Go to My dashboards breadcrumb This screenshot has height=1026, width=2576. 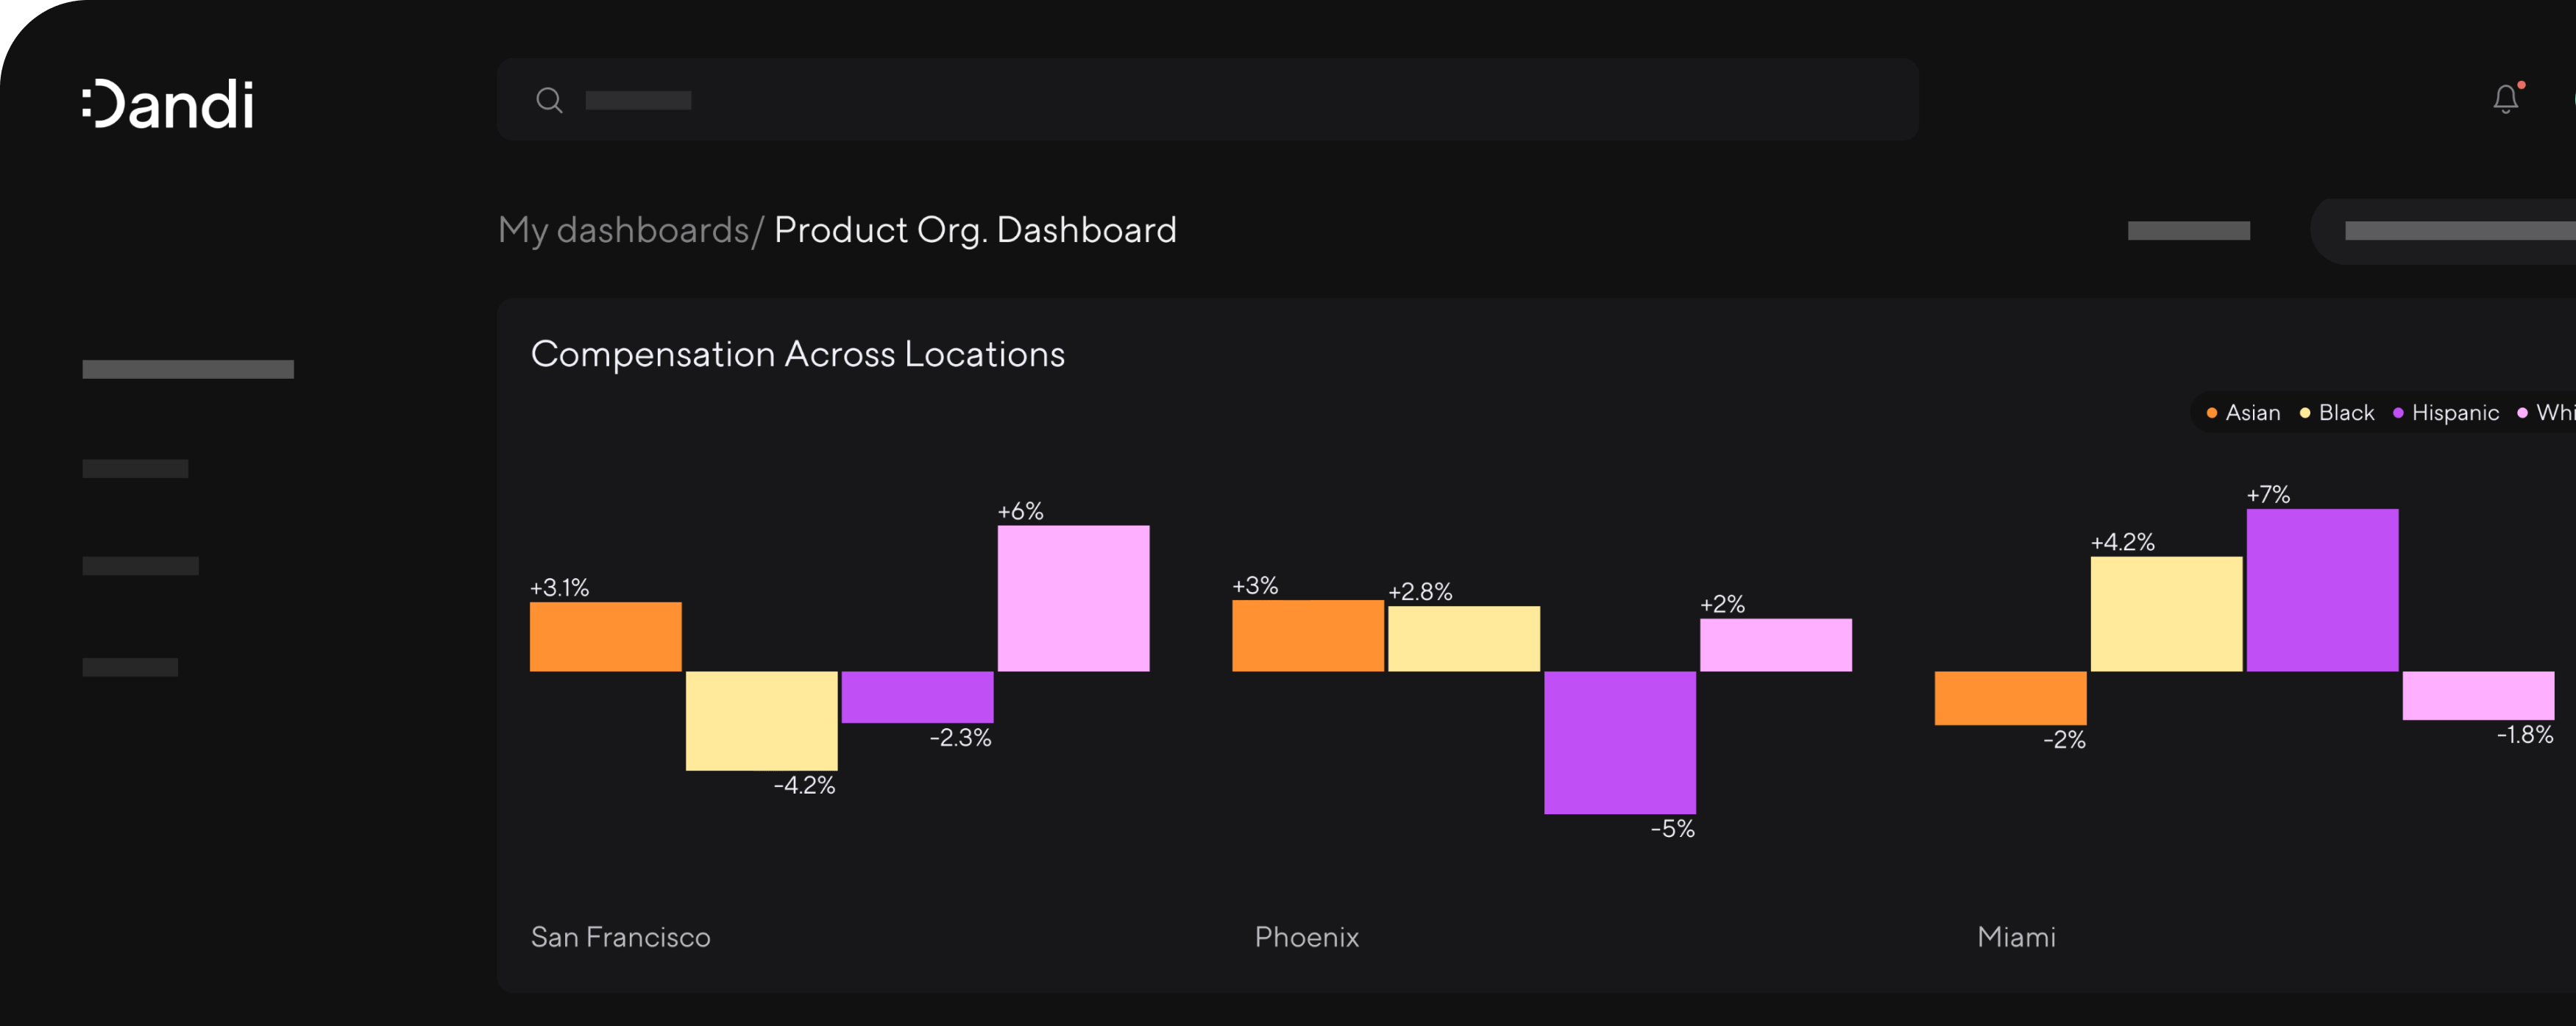pyautogui.click(x=624, y=230)
